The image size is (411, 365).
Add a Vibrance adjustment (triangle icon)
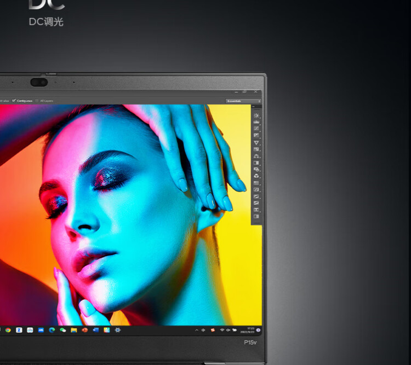click(256, 143)
